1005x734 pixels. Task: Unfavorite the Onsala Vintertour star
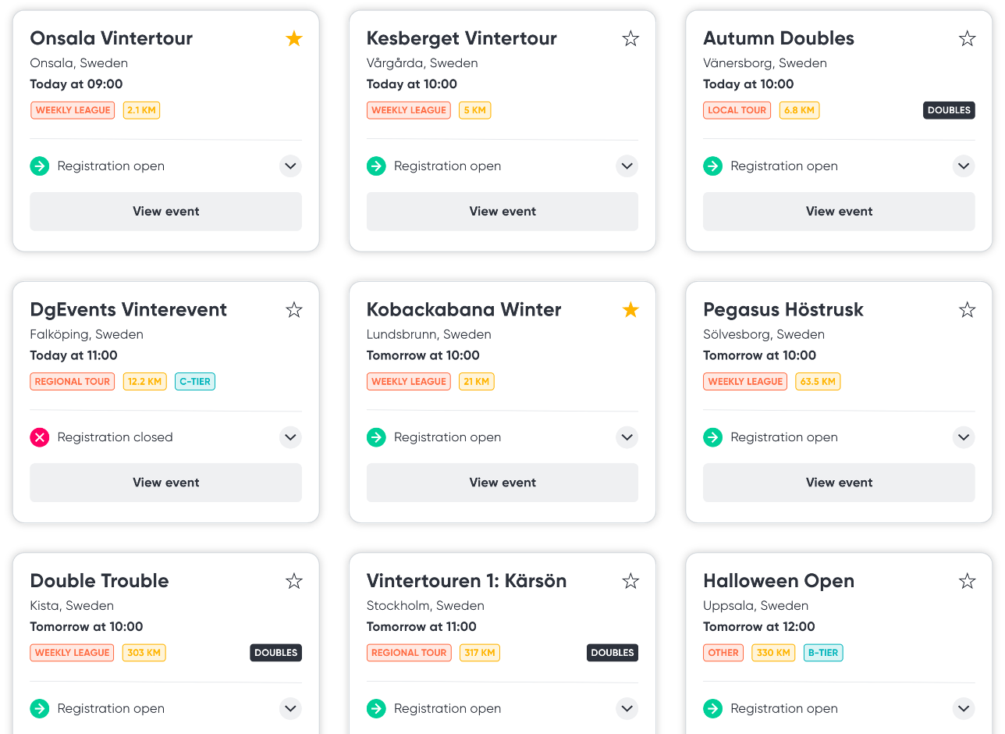tap(294, 38)
